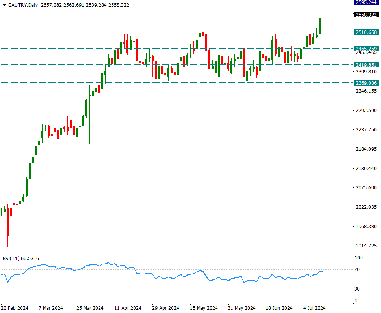Click the 4 Jul 2024 date label
Image resolution: width=381 pixels, height=313 pixels.
pos(314,308)
